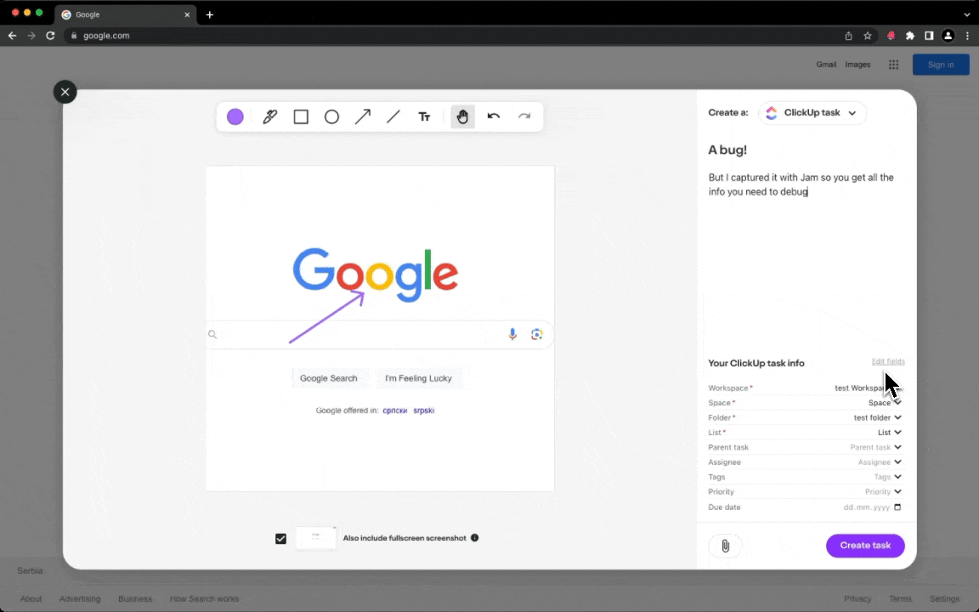The width and height of the screenshot is (979, 612).
Task: Select the hand pan tool
Action: [x=462, y=116]
